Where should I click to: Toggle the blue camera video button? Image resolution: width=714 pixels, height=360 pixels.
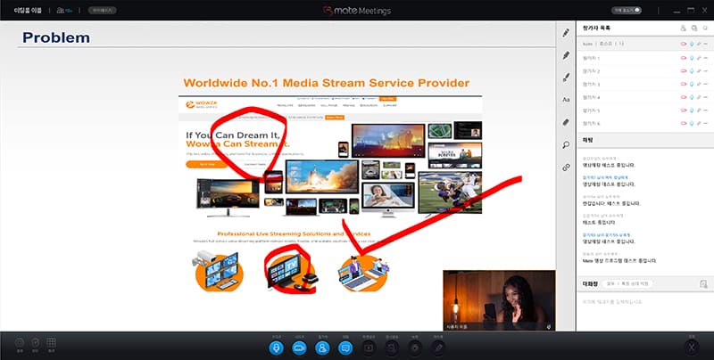pyautogui.click(x=299, y=348)
